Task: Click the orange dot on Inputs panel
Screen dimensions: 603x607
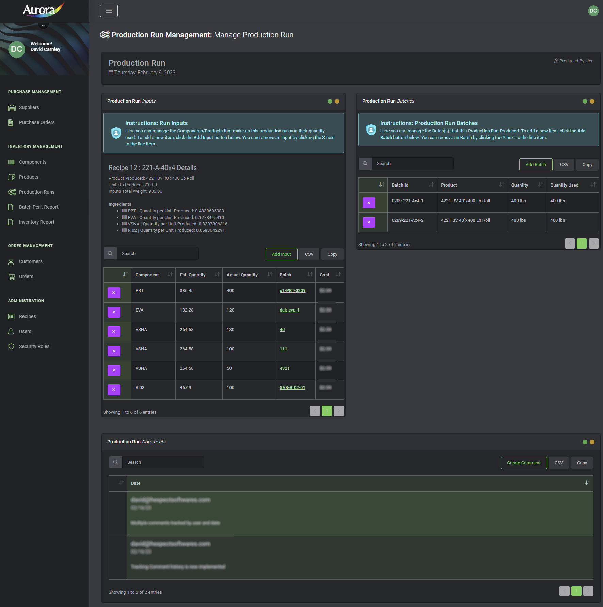Action: tap(337, 101)
